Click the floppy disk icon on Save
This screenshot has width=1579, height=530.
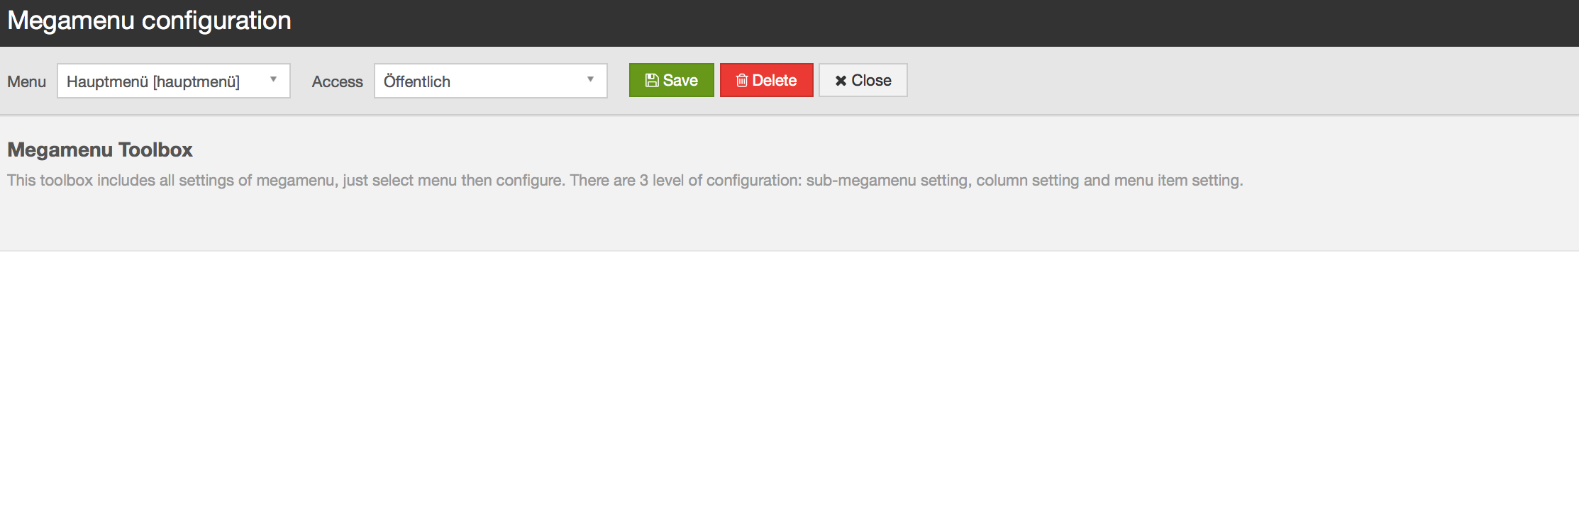tap(651, 81)
